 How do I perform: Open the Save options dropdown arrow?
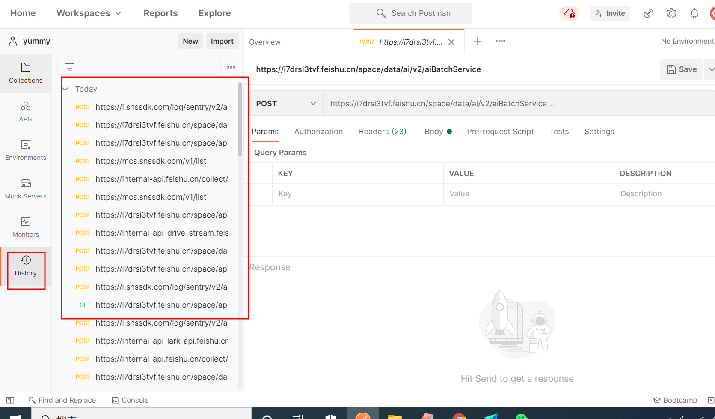click(x=711, y=69)
